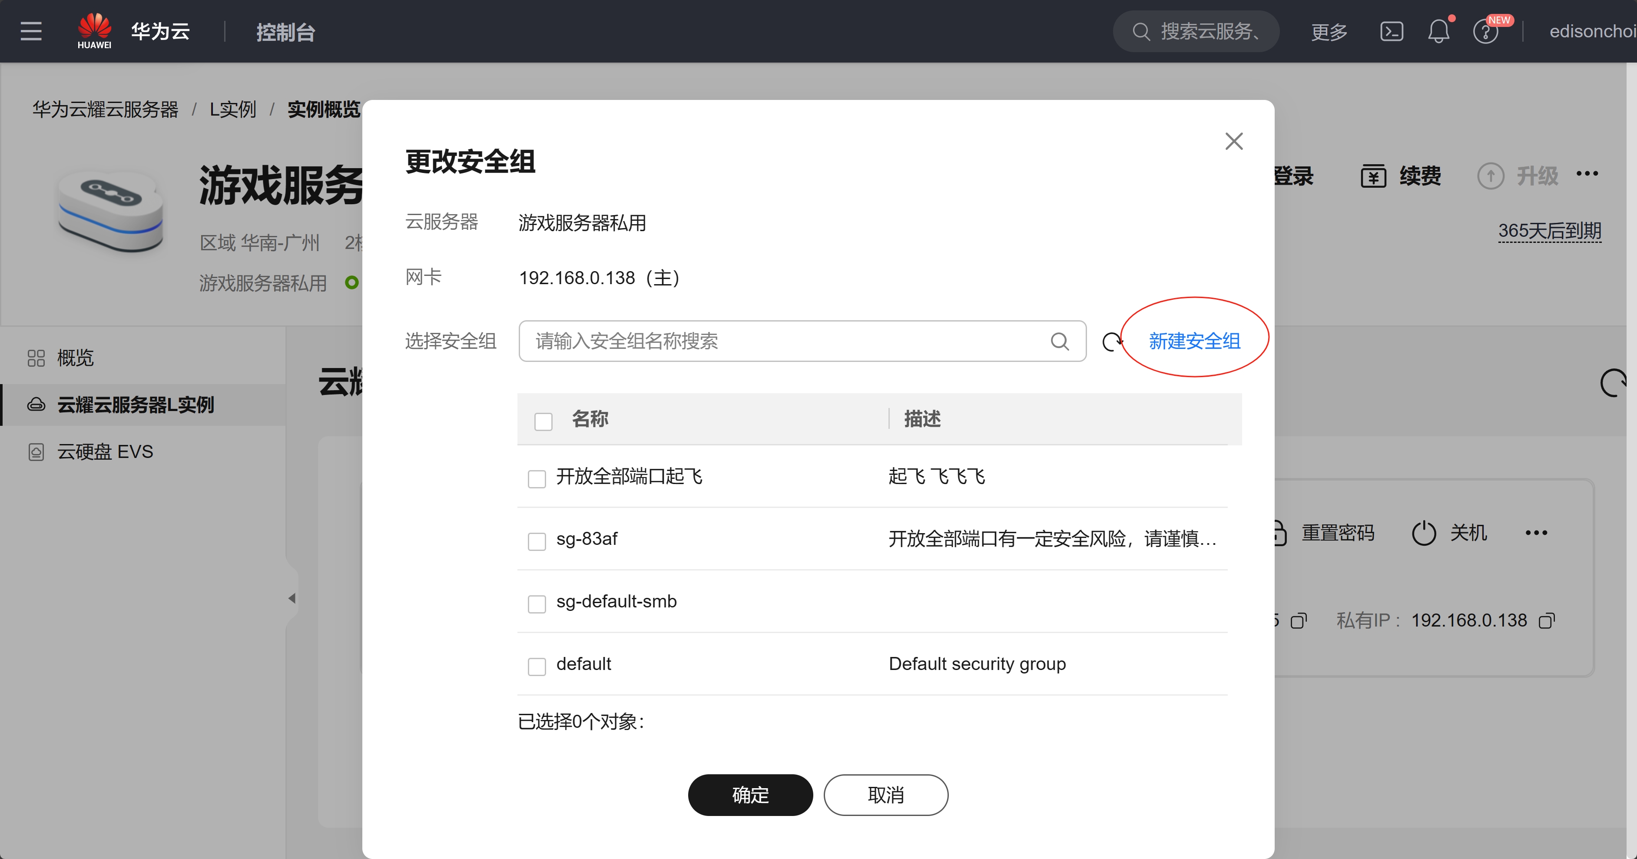Image resolution: width=1637 pixels, height=859 pixels.
Task: Focus the security group name search field
Action: 802,341
